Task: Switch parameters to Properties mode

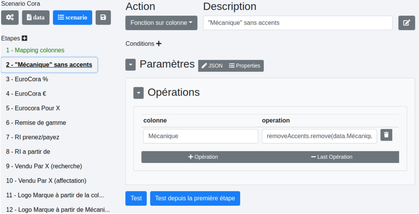Action: (x=245, y=66)
